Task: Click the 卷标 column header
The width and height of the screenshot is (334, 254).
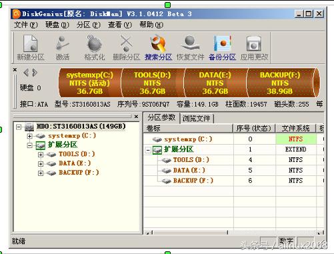Action: (188, 128)
